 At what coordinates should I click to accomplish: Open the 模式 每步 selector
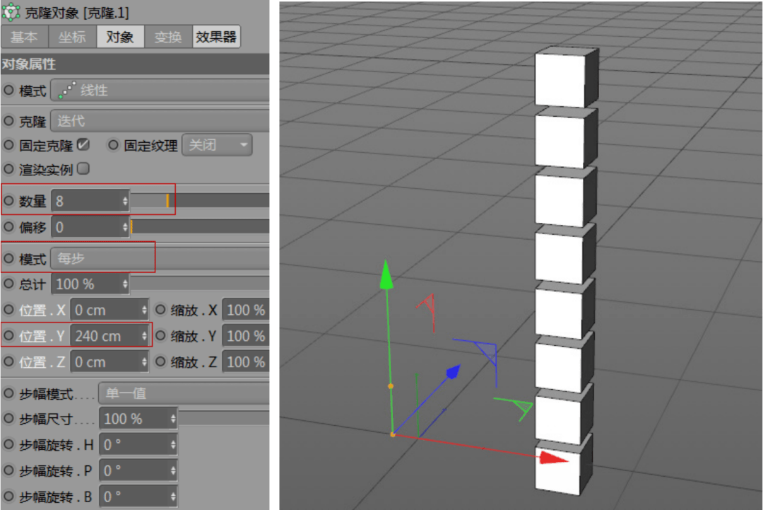coord(160,258)
